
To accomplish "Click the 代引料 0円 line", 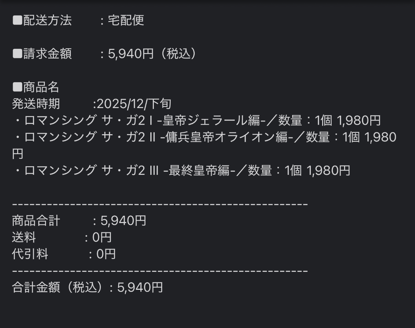I will coord(64,254).
